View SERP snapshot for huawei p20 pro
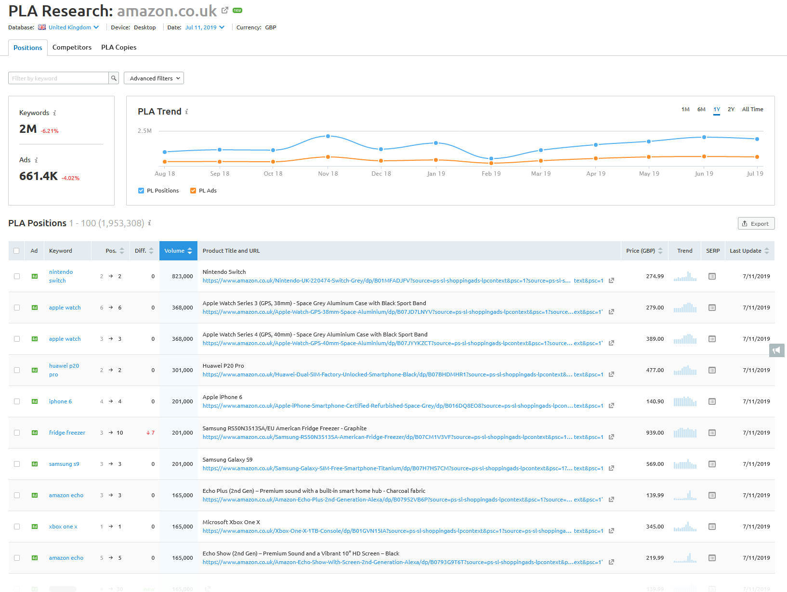Image resolution: width=787 pixels, height=592 pixels. click(x=712, y=370)
